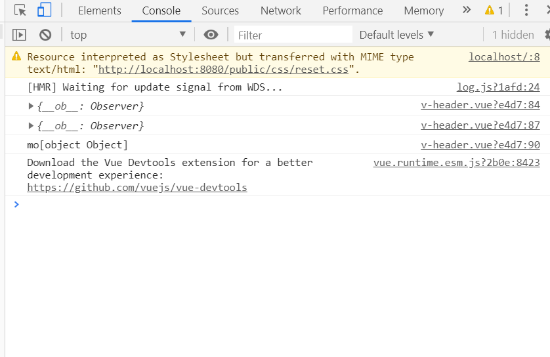Open the Default levels dropdown

(396, 35)
